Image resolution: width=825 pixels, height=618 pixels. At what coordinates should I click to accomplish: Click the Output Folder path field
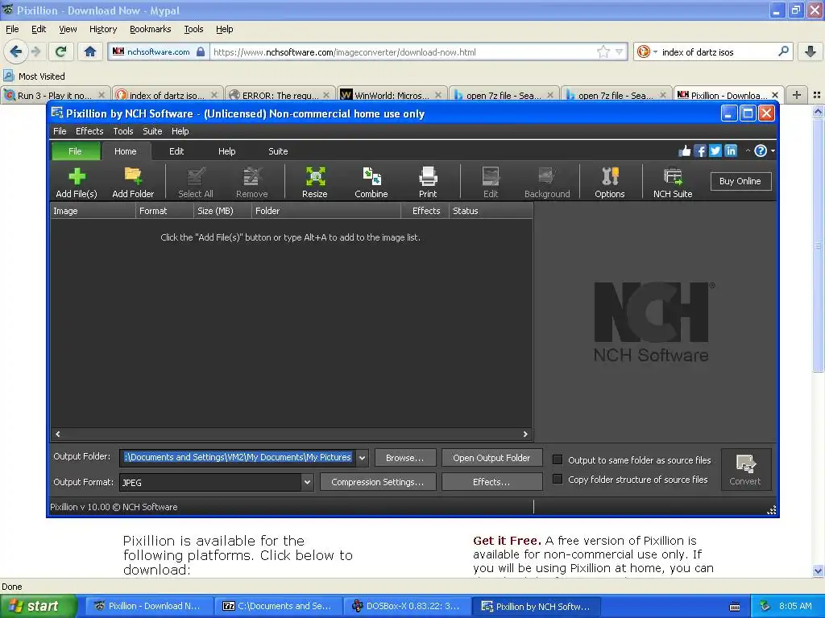click(238, 458)
